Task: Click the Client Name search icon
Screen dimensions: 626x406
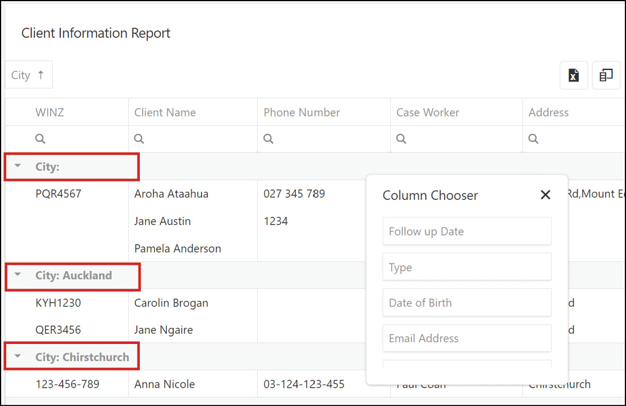Action: (x=139, y=138)
